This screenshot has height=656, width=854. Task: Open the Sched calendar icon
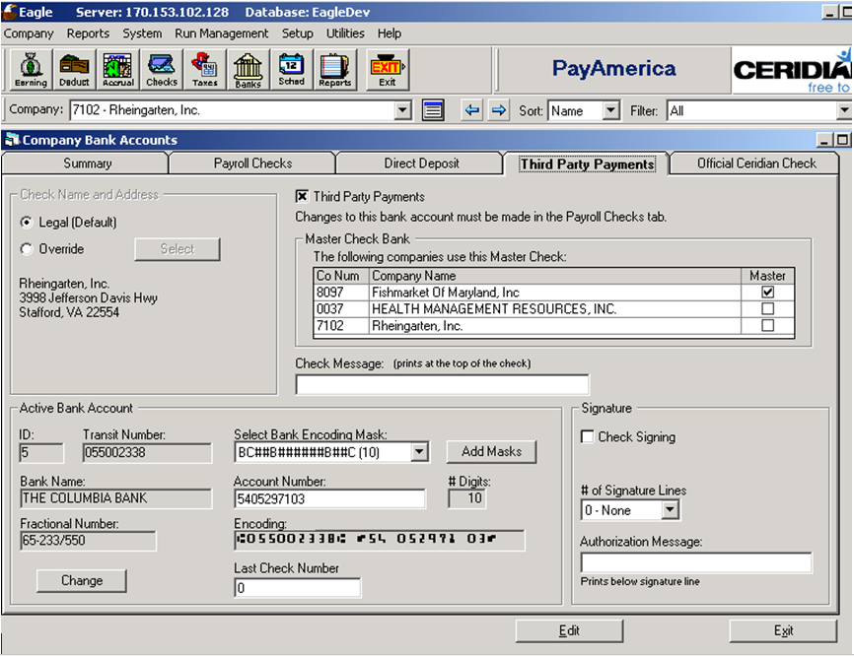point(291,70)
